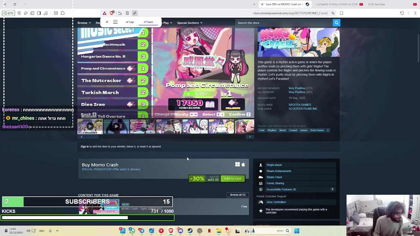420x236 pixels.
Task: Click the plus to add a user tag
Action: pos(327,130)
